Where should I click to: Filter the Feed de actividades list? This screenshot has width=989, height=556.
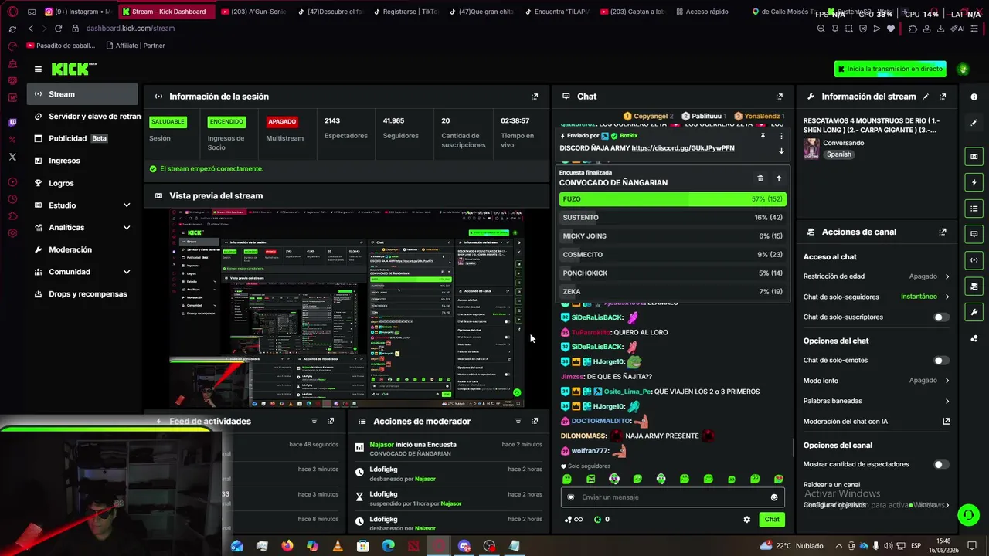[x=314, y=421]
